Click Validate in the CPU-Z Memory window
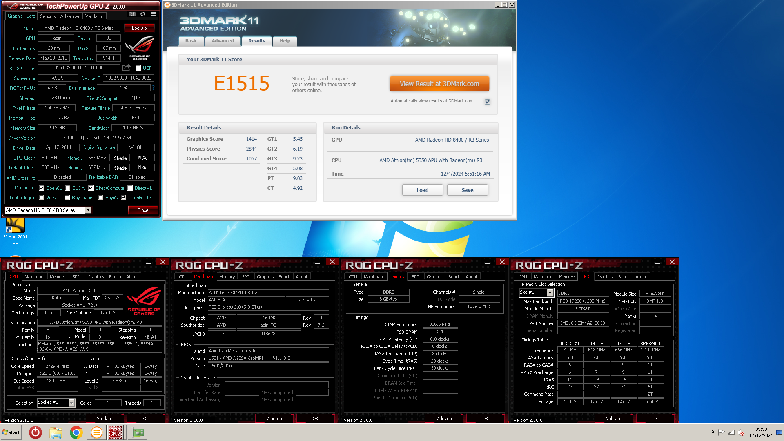Screen dimensions: 784x441 pyautogui.click(x=444, y=419)
